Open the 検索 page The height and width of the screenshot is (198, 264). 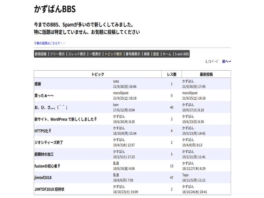tap(147, 54)
